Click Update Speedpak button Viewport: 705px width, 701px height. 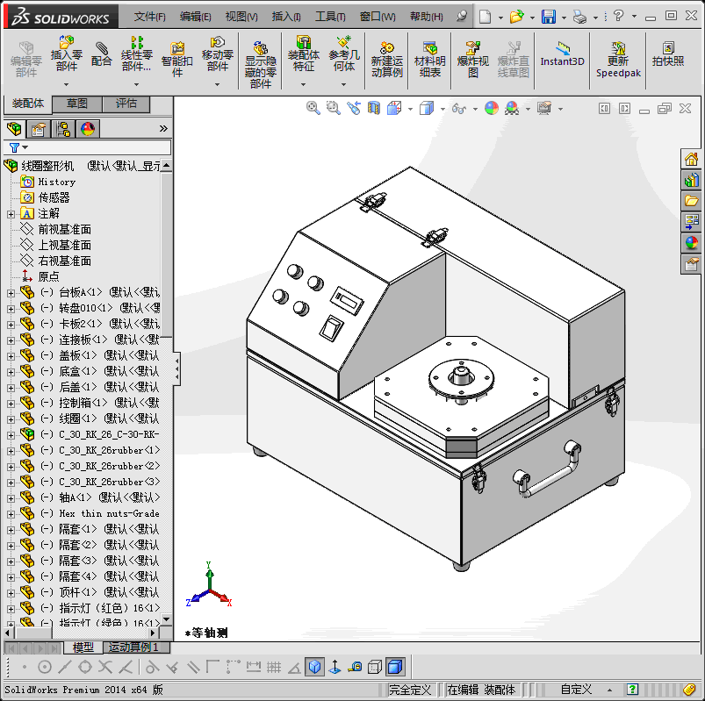click(x=618, y=60)
